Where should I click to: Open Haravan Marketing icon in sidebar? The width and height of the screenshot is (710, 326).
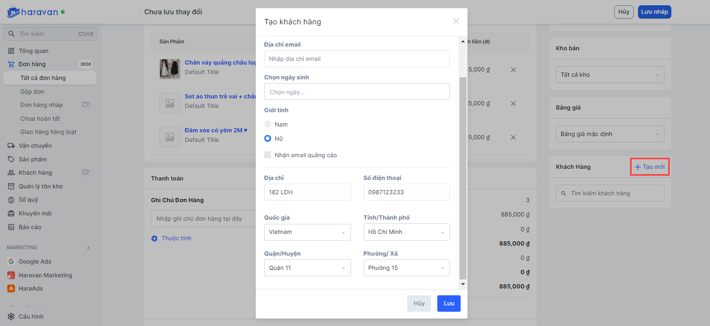(11, 275)
